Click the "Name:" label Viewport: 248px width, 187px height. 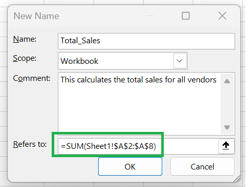click(x=25, y=39)
